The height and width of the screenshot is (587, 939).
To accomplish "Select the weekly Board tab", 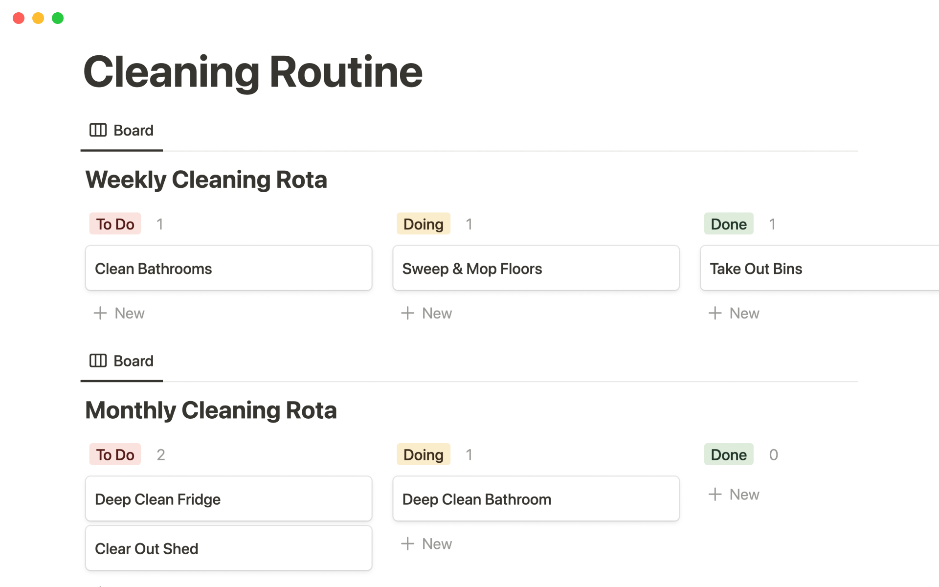I will 133,131.
